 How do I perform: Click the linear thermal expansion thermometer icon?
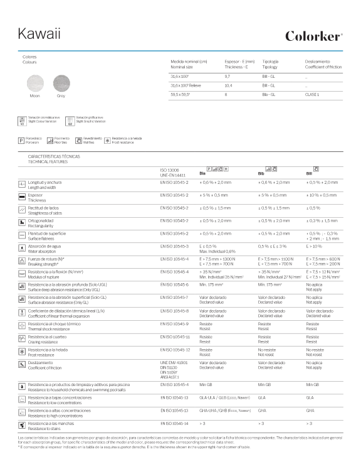(x=22, y=313)
